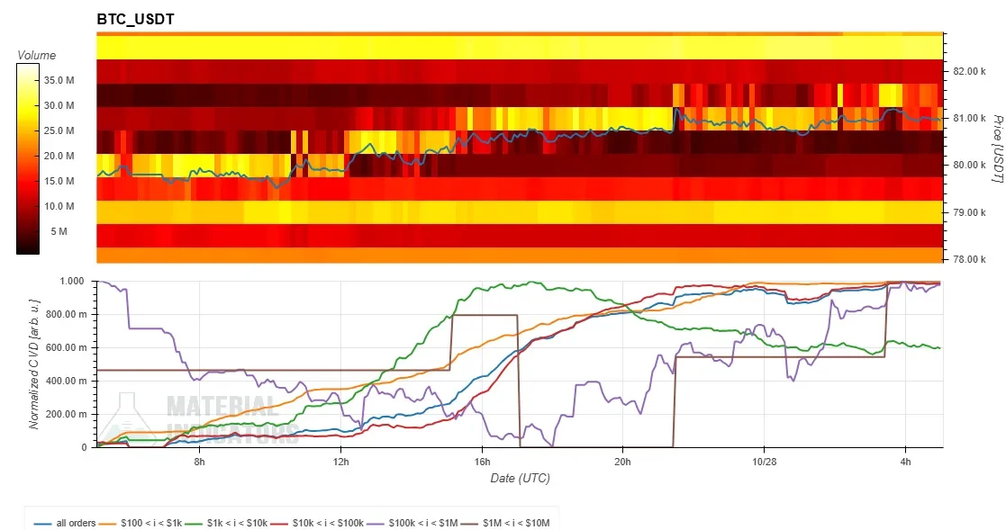Click the Volume color scale bar
The height and width of the screenshot is (530, 1006).
pyautogui.click(x=28, y=159)
